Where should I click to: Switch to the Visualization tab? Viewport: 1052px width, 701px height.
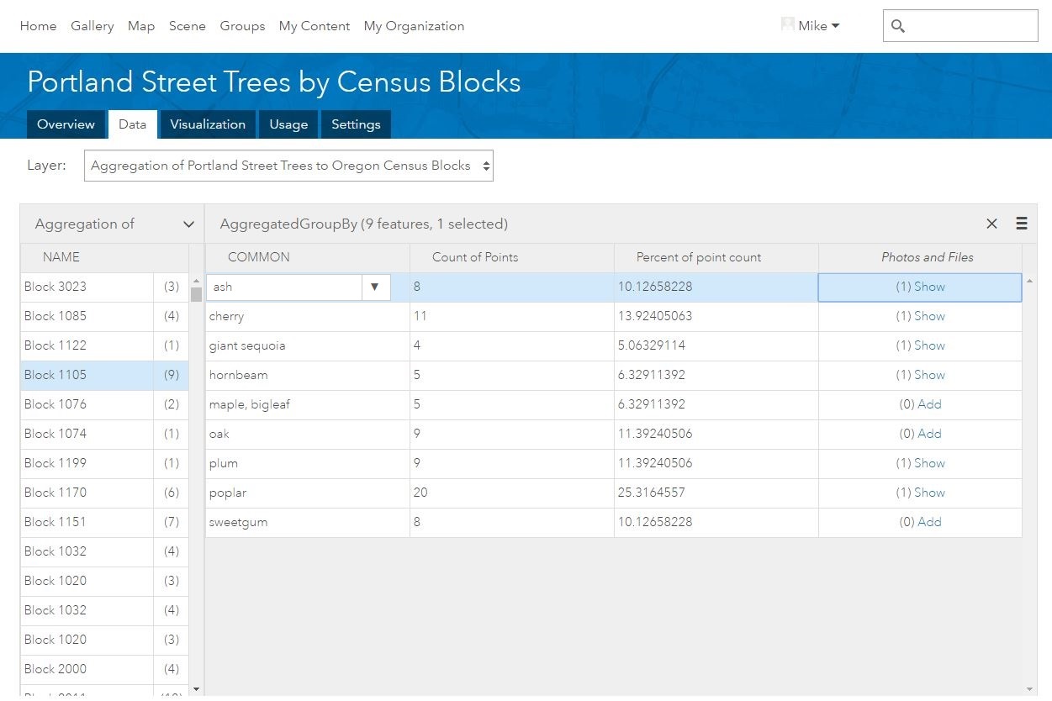(x=208, y=124)
